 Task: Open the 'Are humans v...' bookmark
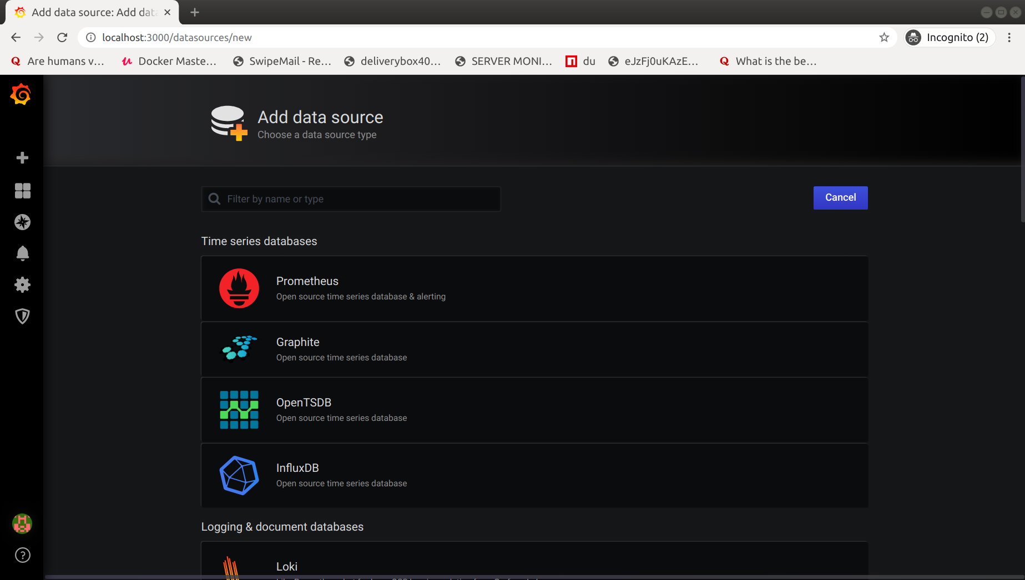(58, 61)
